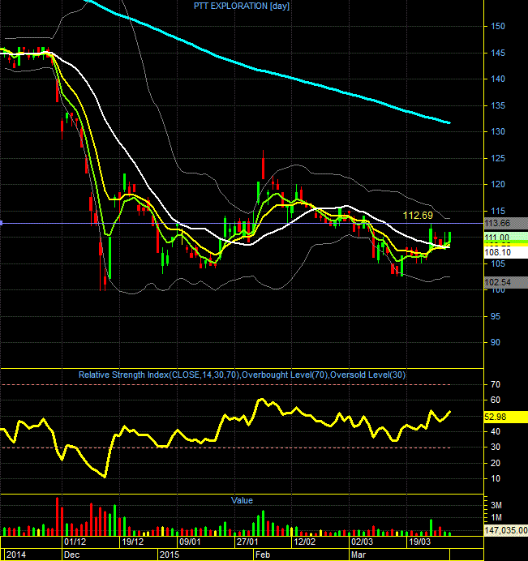Click the Mar month label

(358, 555)
